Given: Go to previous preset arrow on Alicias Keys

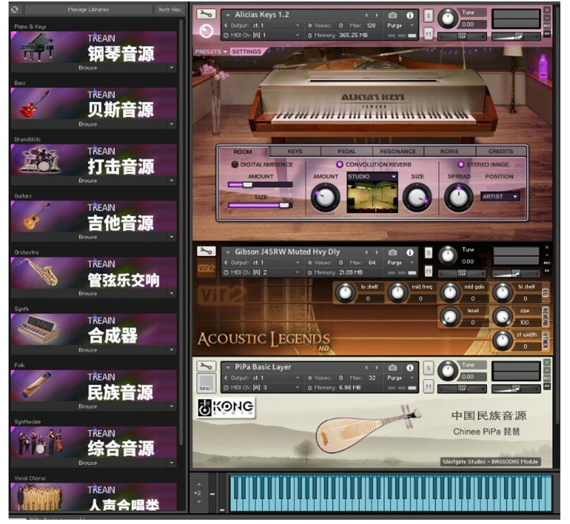Looking at the screenshot, I should [366, 15].
